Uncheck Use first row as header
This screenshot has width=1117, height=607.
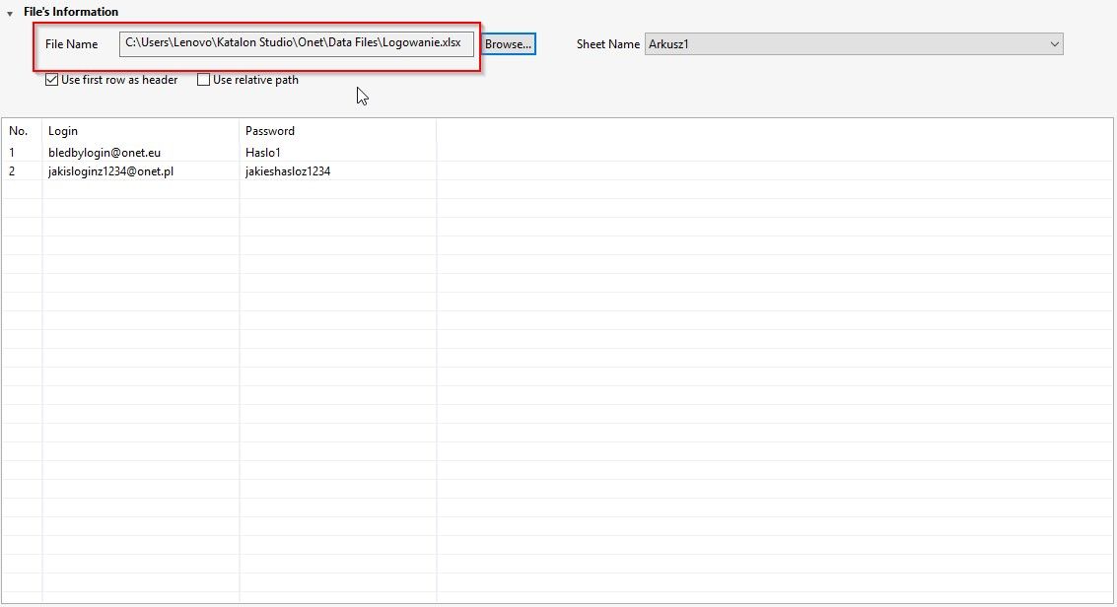(x=52, y=80)
